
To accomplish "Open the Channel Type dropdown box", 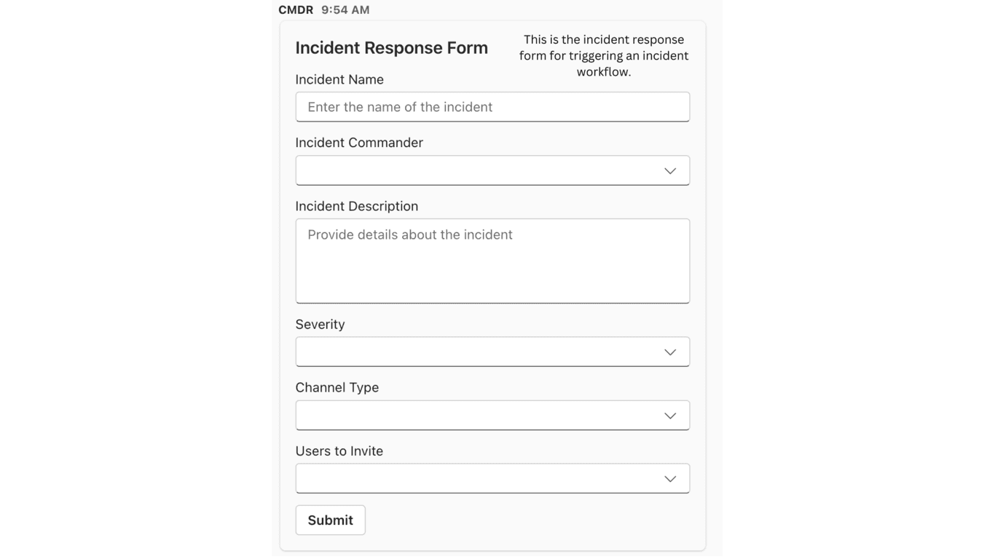I will click(481, 415).
